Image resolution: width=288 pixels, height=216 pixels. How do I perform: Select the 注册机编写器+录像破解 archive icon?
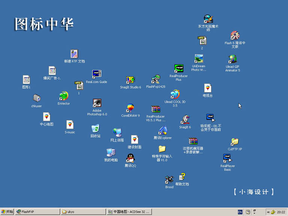pyautogui.click(x=193, y=141)
